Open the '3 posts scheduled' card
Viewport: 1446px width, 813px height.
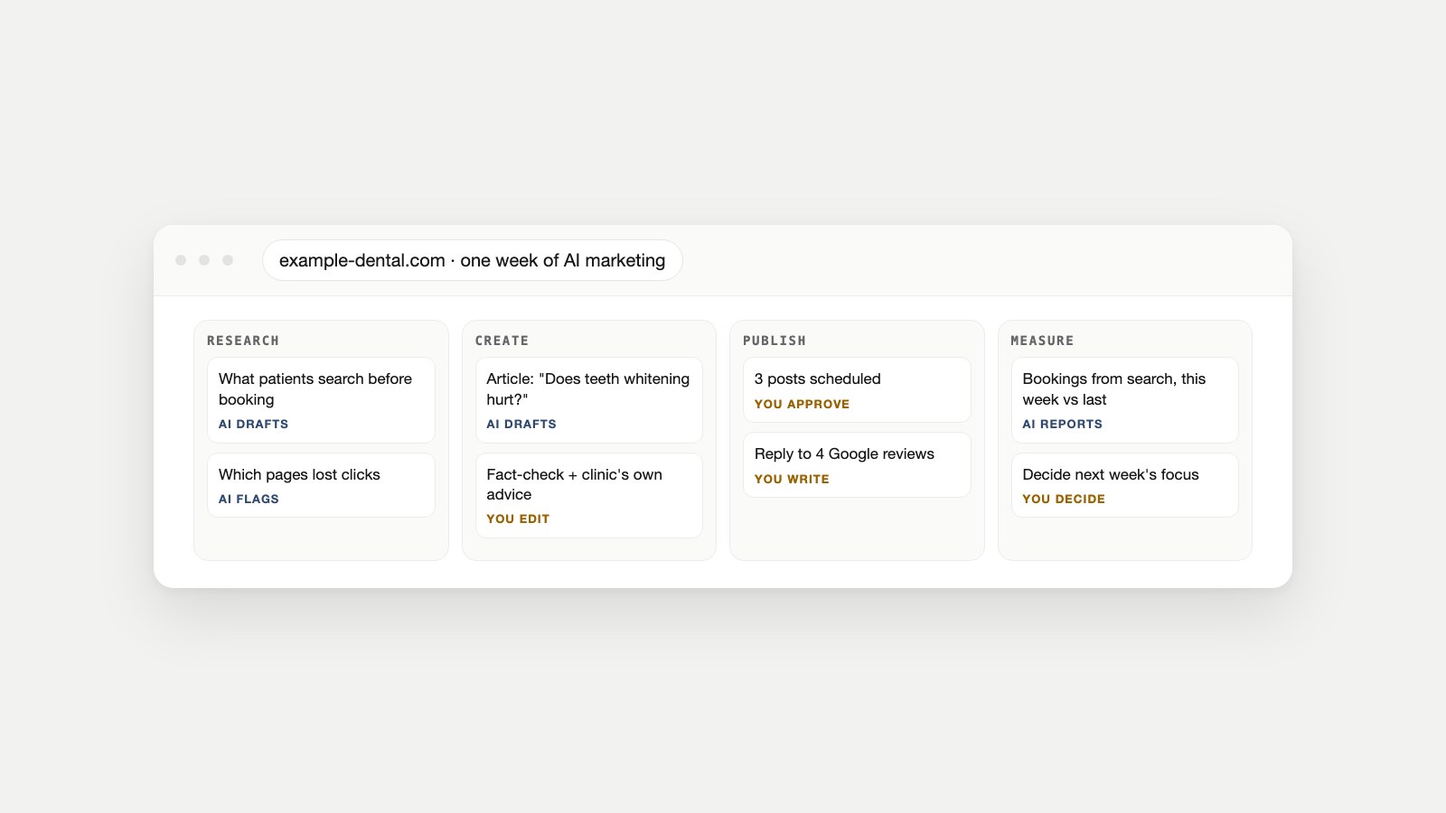(857, 389)
